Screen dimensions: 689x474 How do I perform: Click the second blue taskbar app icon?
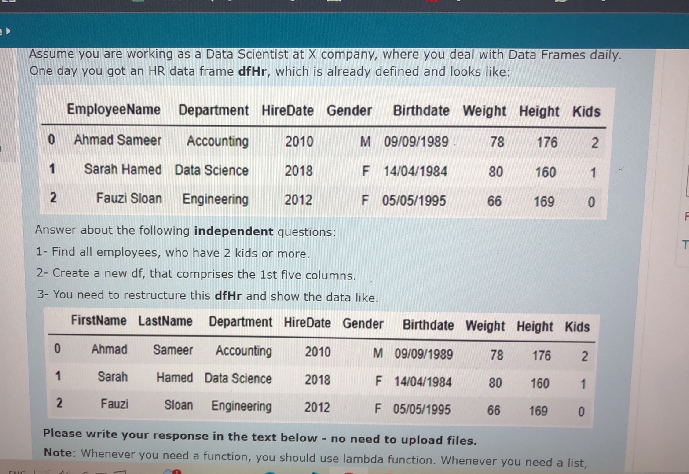pos(315,473)
